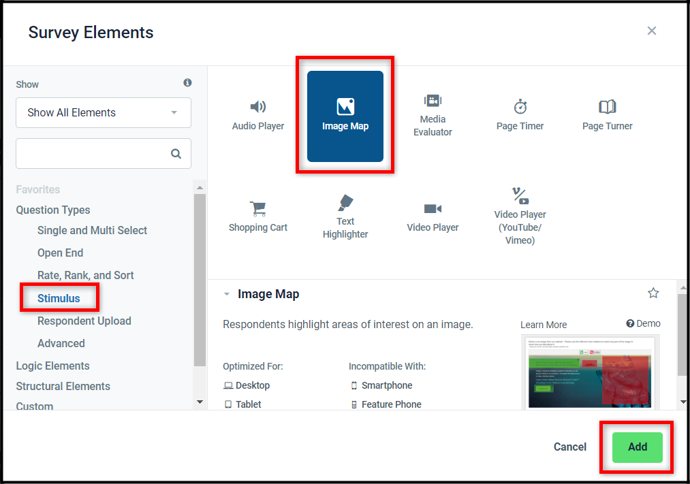
Task: Pick the Video Player element
Action: [x=433, y=217]
